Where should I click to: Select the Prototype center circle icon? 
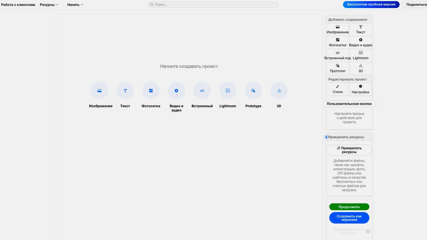253,91
